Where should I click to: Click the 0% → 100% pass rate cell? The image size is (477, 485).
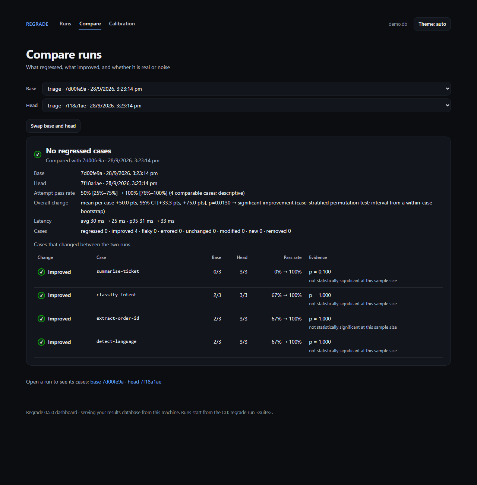click(288, 272)
